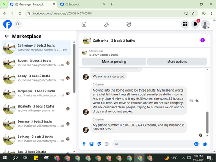Click Catherine's avatar beside phone number message
Image resolution: width=216 pixels, height=162 pixels.
(x=86, y=130)
